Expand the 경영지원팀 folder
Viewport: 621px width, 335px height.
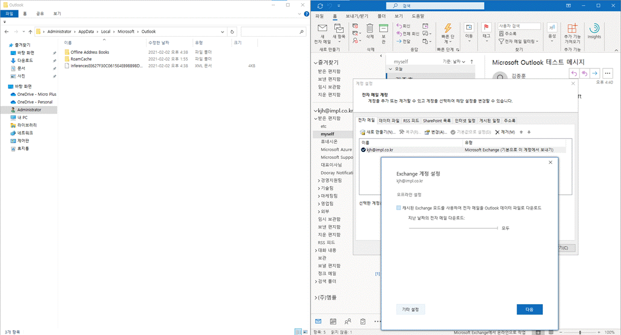pyautogui.click(x=319, y=180)
